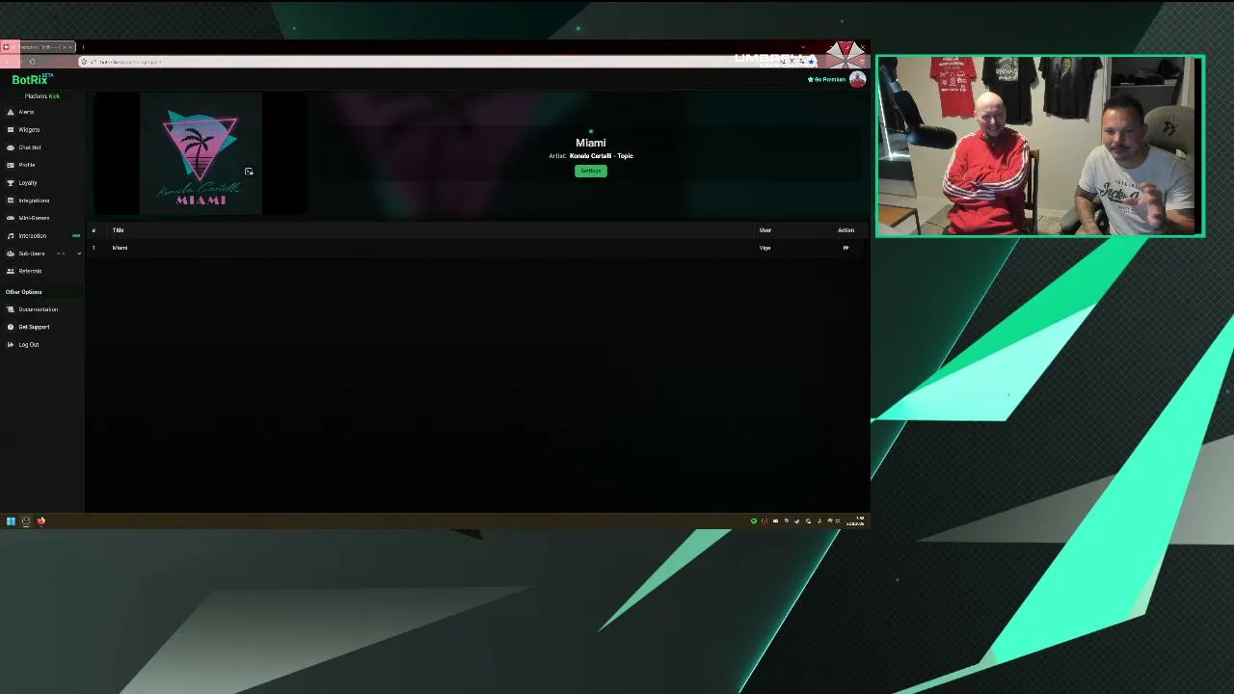Click the round dark icon on taskbar
The height and width of the screenshot is (694, 1234).
(x=26, y=521)
